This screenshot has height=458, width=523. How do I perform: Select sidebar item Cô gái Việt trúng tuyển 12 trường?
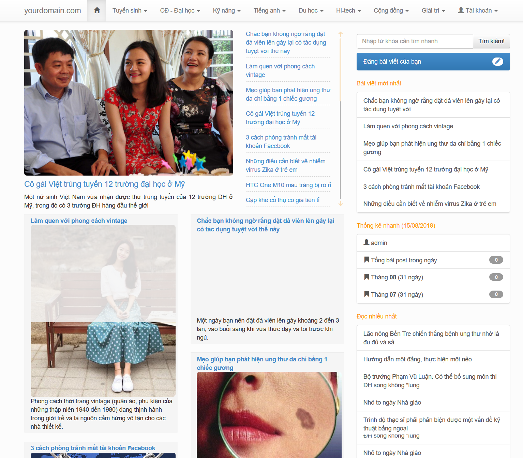pos(433,169)
